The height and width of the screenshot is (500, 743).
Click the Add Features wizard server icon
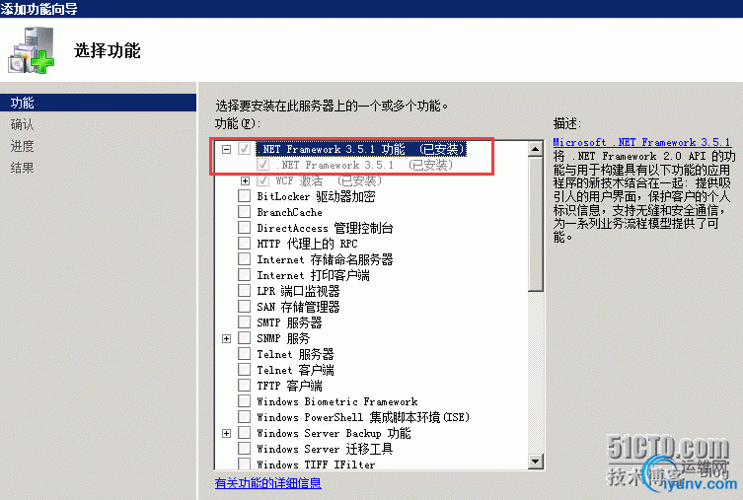[32, 50]
